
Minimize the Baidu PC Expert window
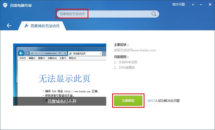coord(201,5)
